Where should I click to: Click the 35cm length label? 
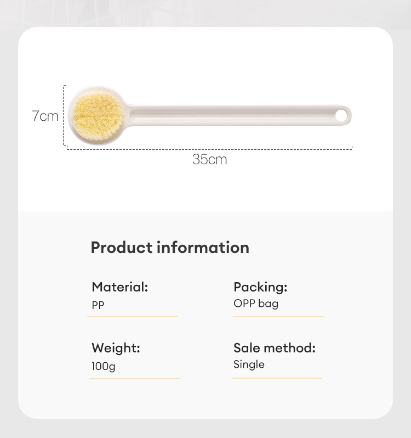(x=209, y=160)
